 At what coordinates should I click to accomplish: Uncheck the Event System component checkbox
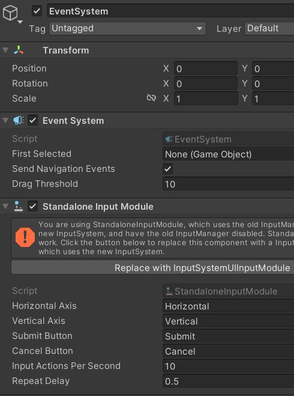click(33, 120)
